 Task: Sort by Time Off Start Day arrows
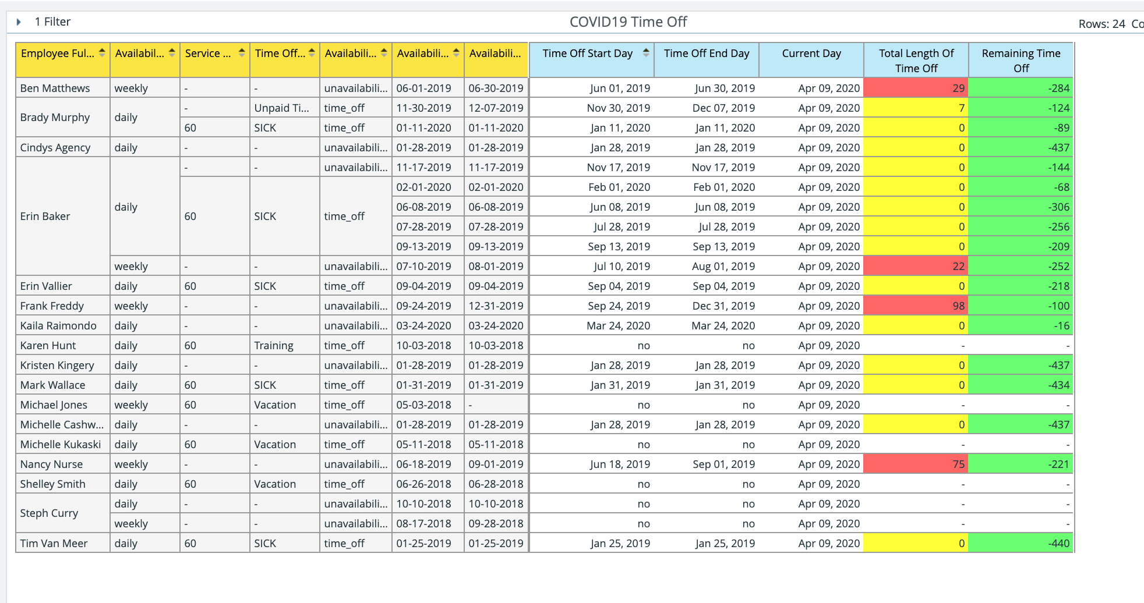(x=646, y=53)
